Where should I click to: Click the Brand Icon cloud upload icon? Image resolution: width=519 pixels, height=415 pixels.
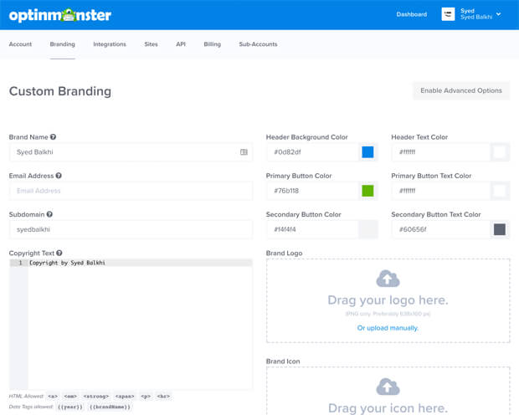click(388, 387)
